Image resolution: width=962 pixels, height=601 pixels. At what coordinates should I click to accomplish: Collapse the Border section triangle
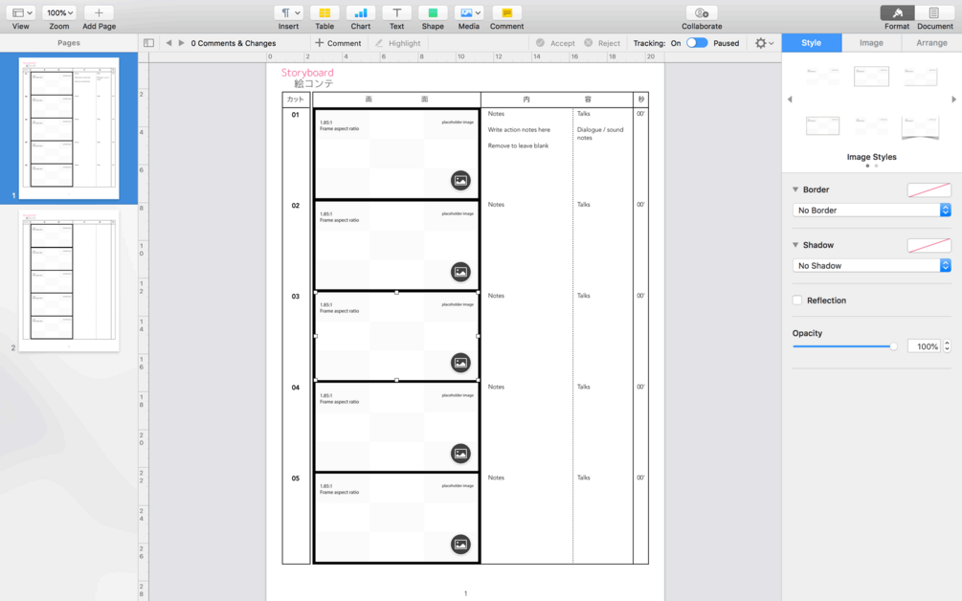pos(795,189)
